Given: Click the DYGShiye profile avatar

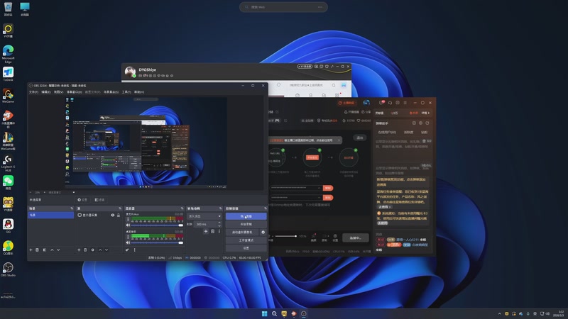Looking at the screenshot, I should click(130, 72).
